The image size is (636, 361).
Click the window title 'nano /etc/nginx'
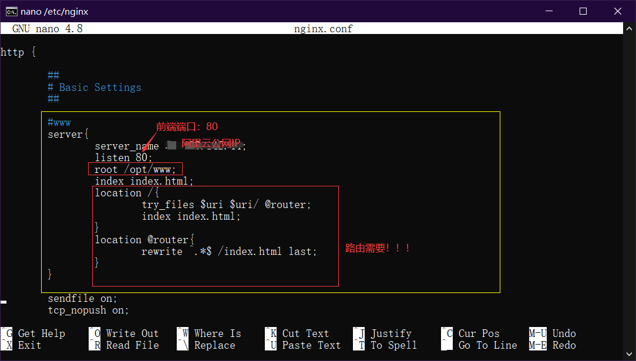click(55, 11)
